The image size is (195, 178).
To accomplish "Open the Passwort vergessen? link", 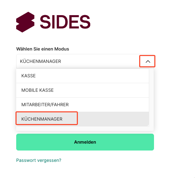I will pyautogui.click(x=39, y=160).
